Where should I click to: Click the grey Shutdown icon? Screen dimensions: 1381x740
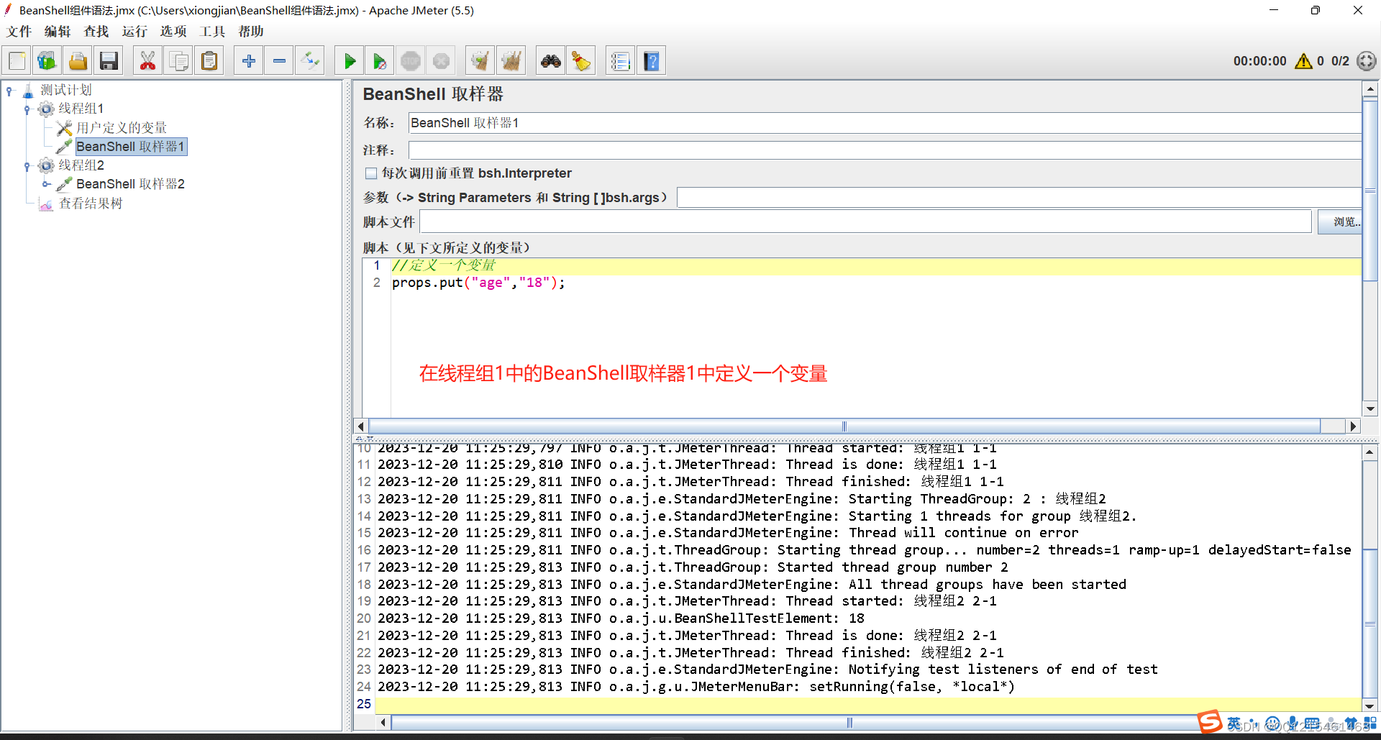(442, 61)
